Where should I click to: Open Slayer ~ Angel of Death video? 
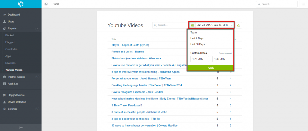click(130, 45)
